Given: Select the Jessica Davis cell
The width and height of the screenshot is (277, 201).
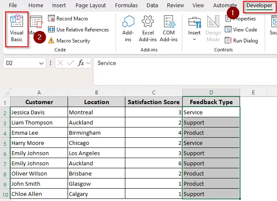Looking at the screenshot, I should point(39,112).
